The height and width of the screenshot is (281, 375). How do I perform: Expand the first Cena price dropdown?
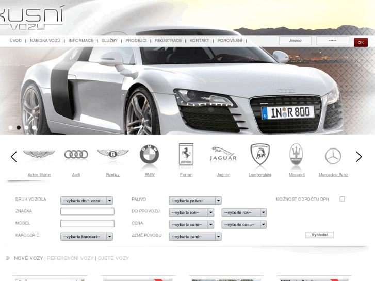pyautogui.click(x=191, y=225)
